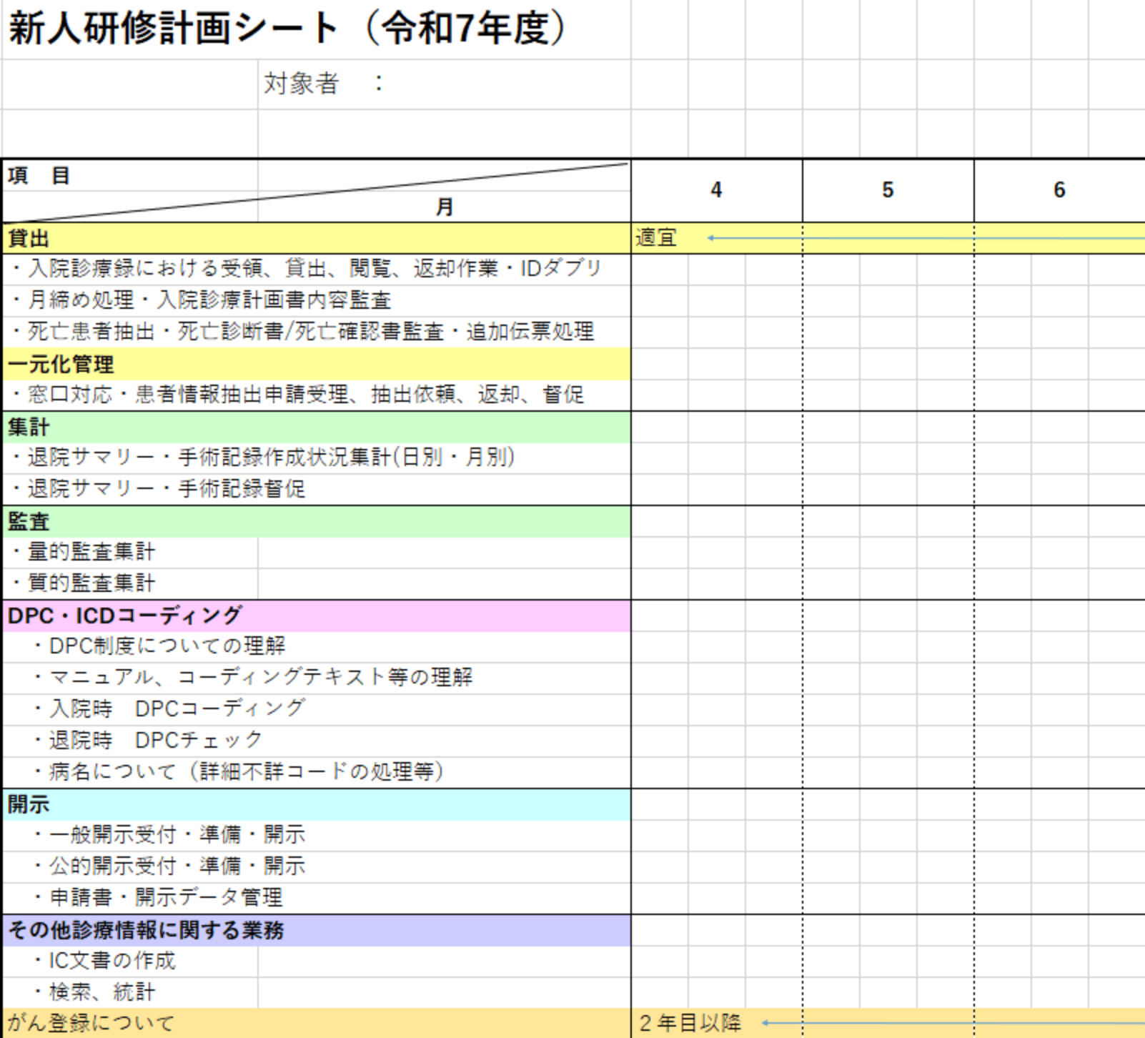Select row 入院診療録における受領、貸出、閲覧
The image size is (1145, 1038).
click(317, 269)
